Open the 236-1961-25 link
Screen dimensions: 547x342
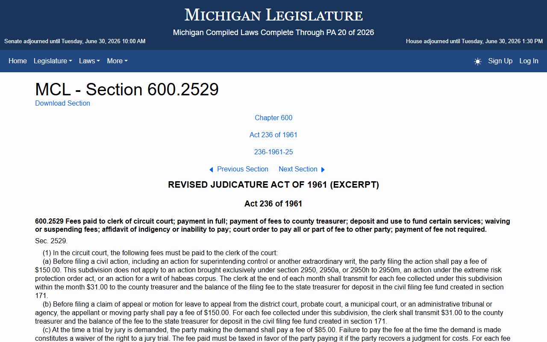click(273, 152)
